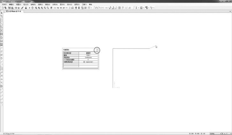Switch to the yz plane view

(x=64, y=8)
